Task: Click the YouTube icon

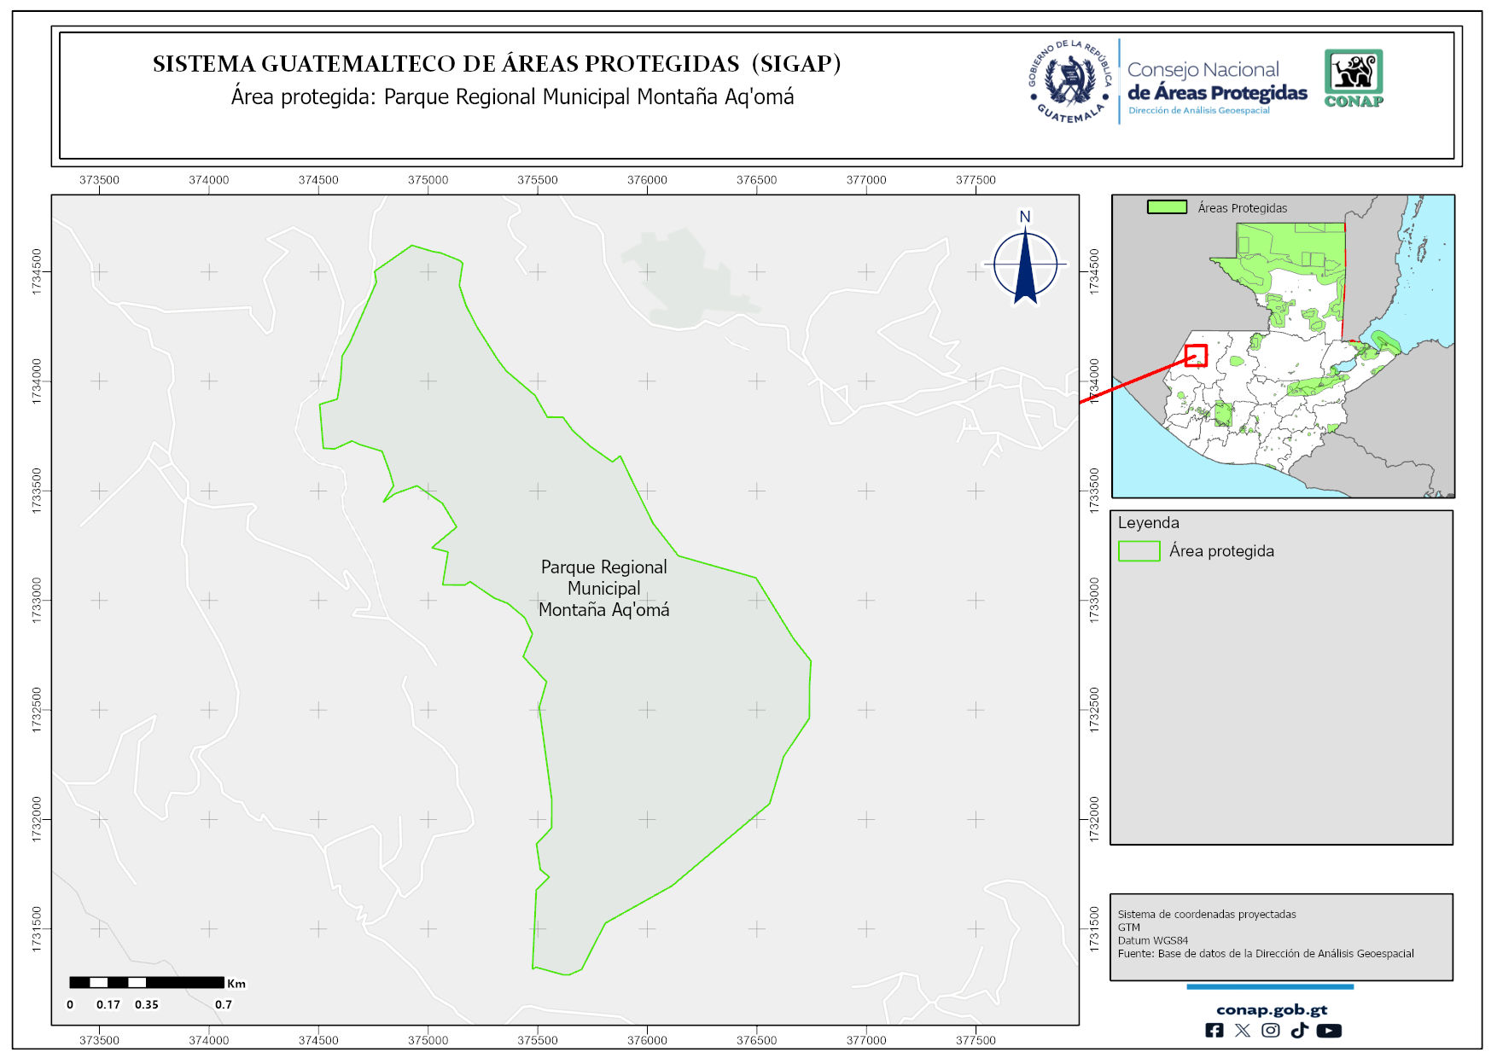Action: [1329, 1031]
